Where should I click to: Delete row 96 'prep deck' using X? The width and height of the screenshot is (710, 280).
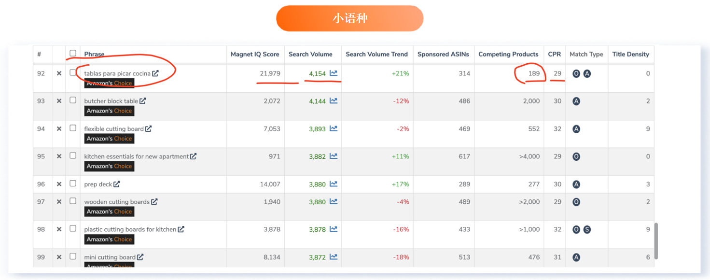tap(59, 184)
